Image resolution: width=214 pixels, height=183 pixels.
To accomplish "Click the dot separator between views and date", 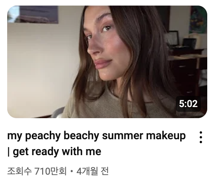I will (72, 171).
